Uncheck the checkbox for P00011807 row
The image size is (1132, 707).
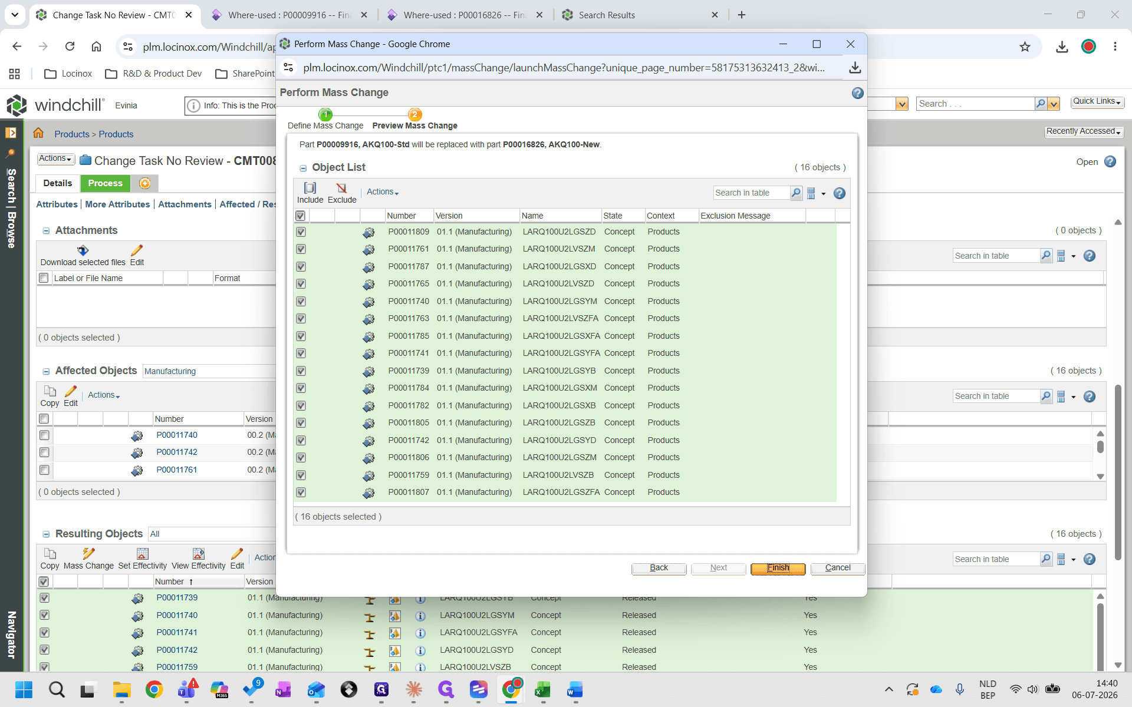tap(301, 493)
